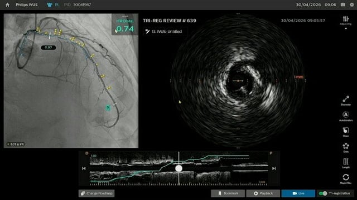Viewport: 357px width, 200px height.
Task: Toggle the Tri-registration switch
Action: (323, 193)
